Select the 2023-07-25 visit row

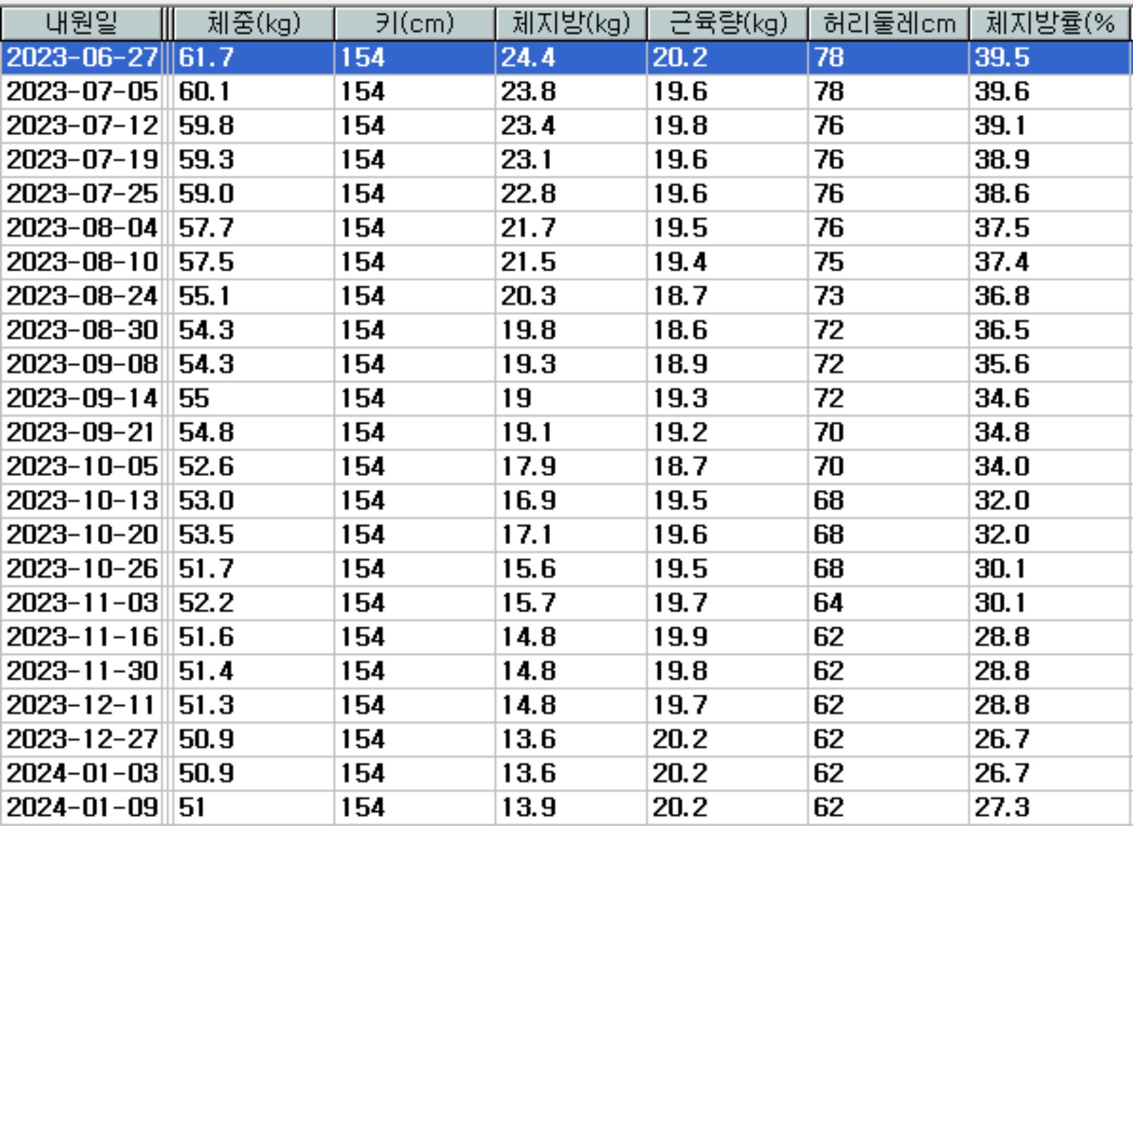click(566, 194)
